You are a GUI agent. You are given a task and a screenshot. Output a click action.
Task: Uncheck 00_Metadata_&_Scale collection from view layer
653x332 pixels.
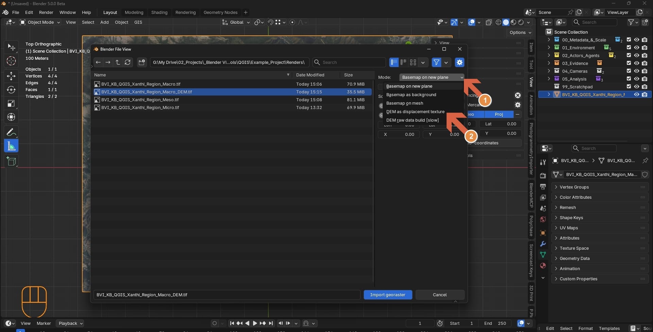[629, 40]
